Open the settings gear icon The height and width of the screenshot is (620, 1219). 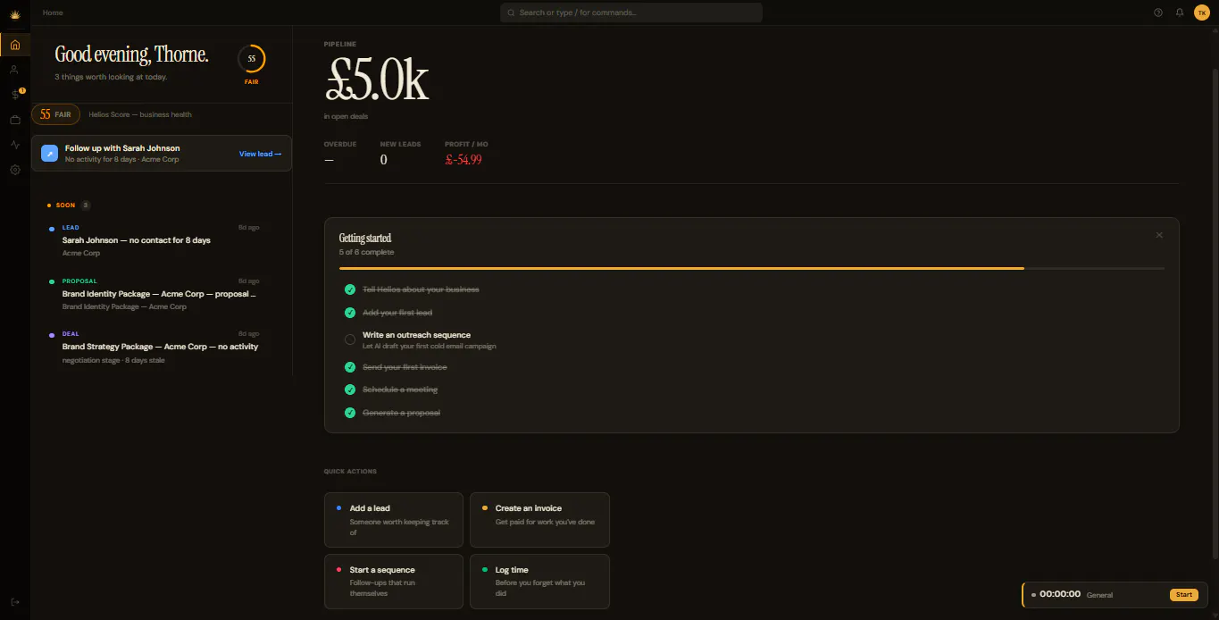tap(14, 170)
